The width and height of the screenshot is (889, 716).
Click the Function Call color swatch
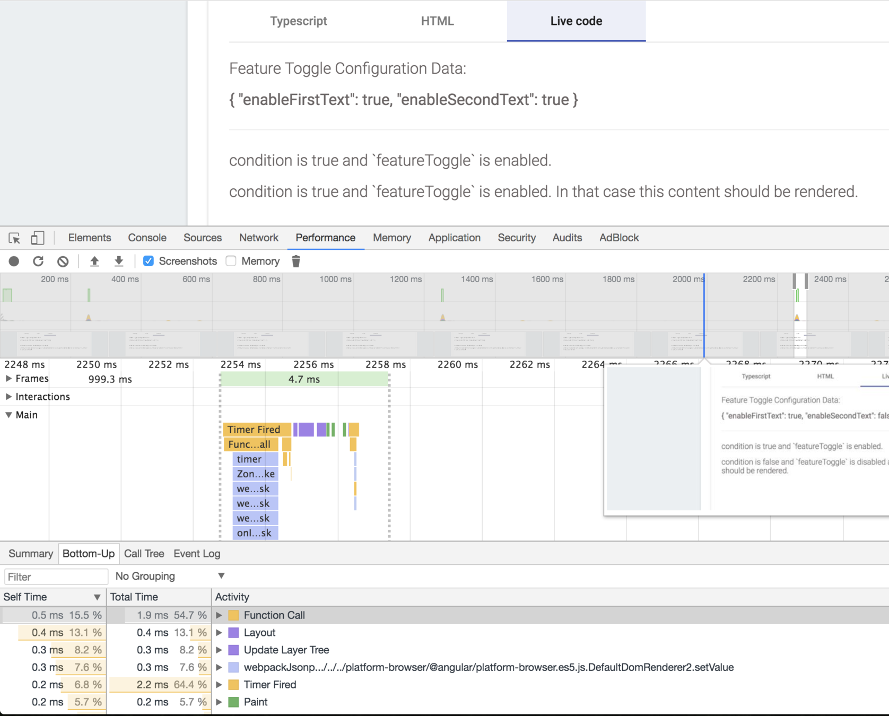233,615
